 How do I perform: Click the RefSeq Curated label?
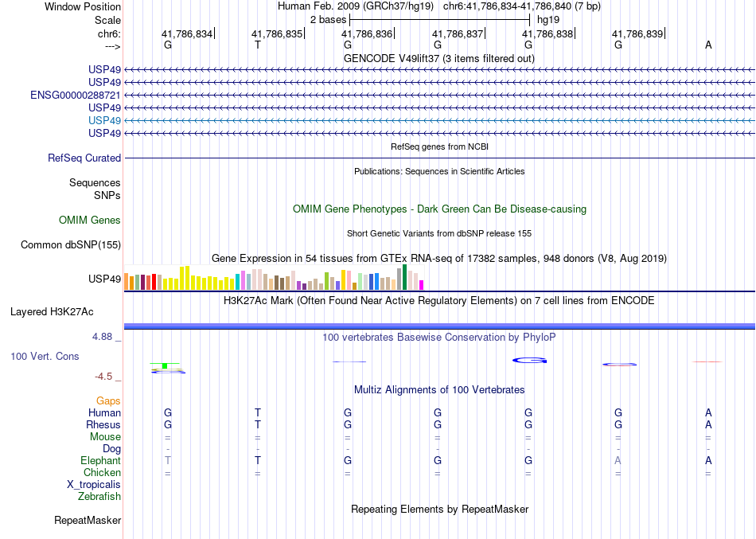pos(84,158)
